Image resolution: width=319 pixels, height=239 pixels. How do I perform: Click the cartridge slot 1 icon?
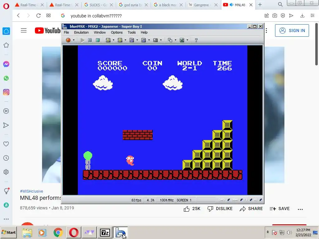[x=108, y=40]
